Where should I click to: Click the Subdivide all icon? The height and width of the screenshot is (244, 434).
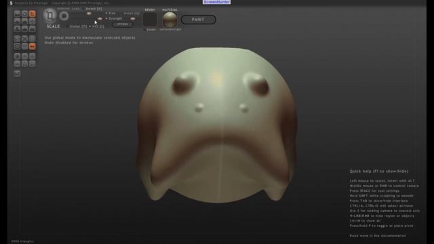click(32, 39)
